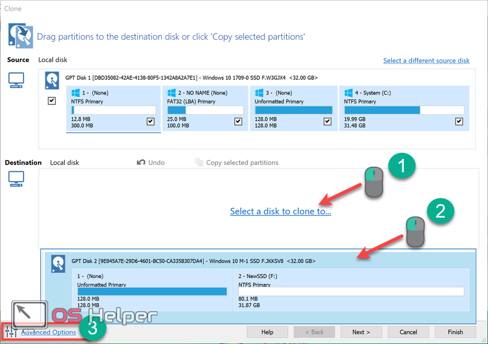488x344 pixels.
Task: Click Select a disk to clone to link
Action: 280,211
